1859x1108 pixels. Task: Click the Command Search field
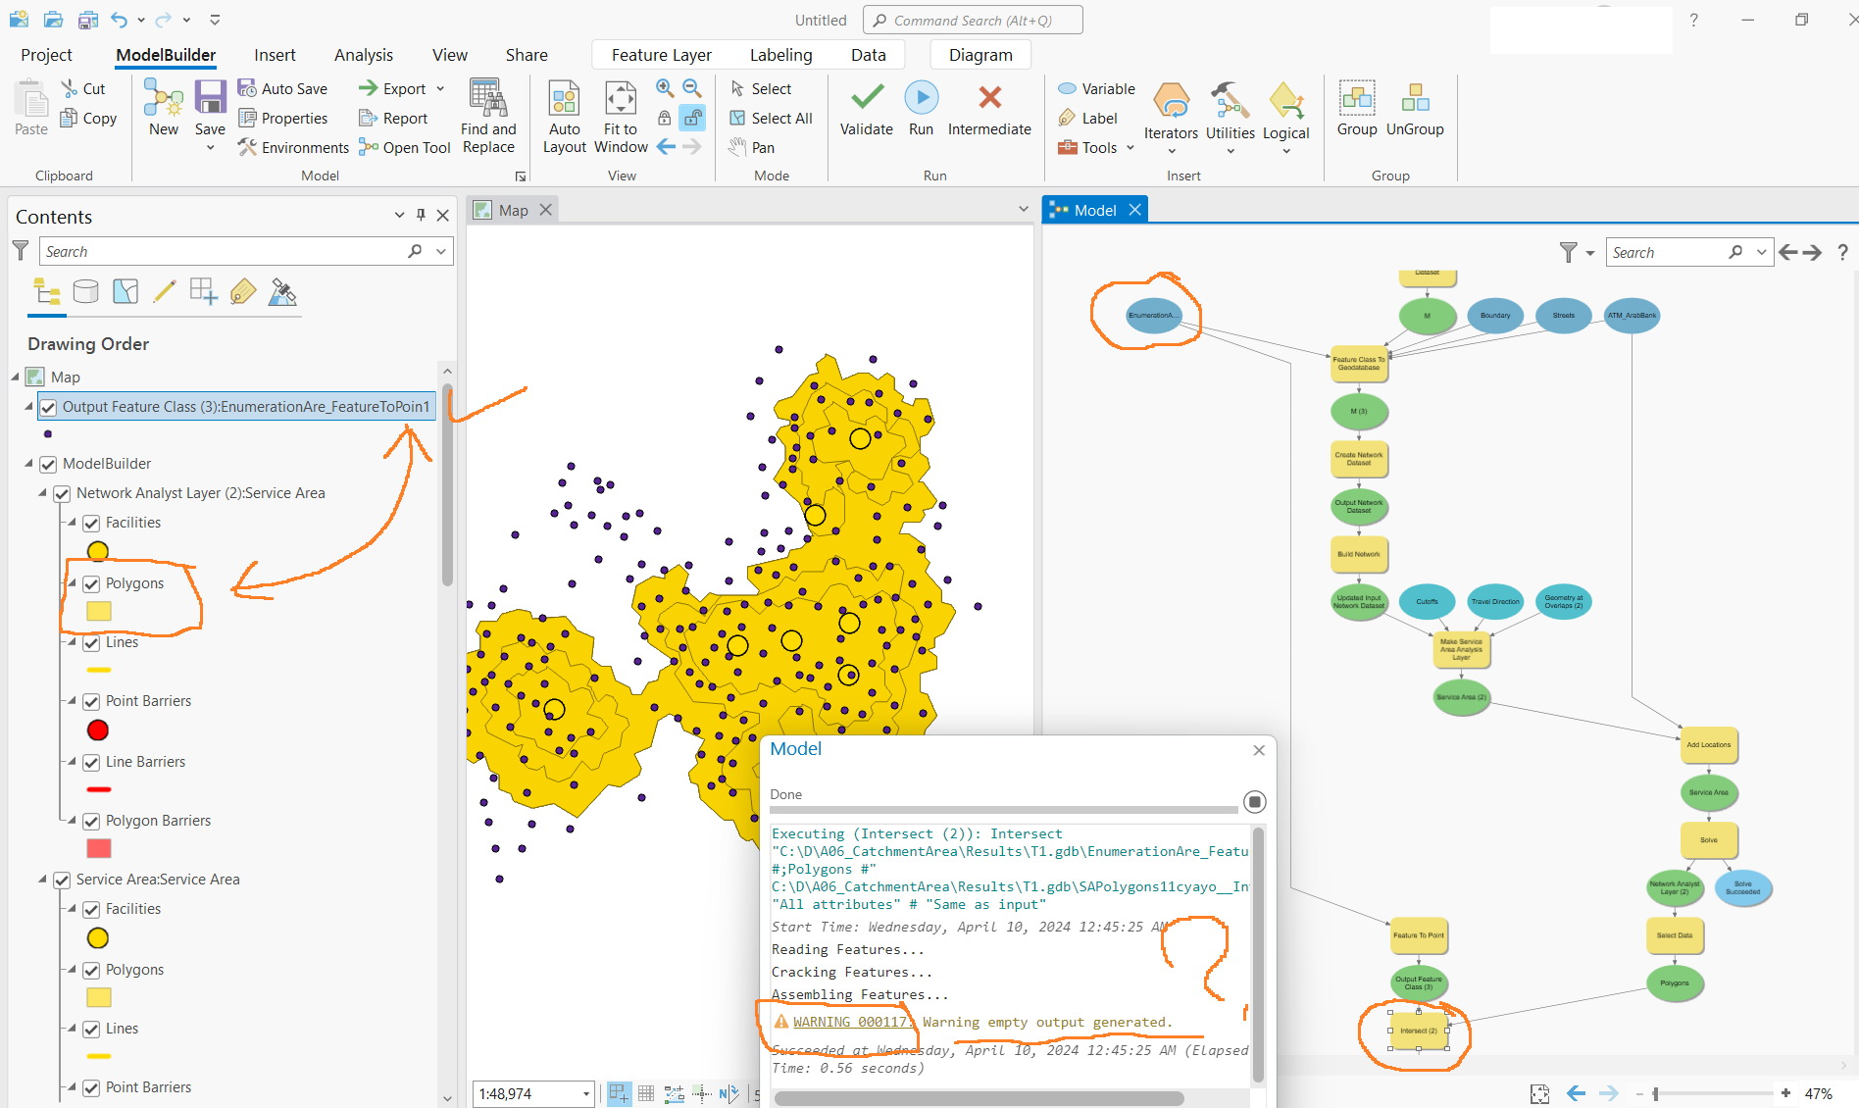(972, 20)
